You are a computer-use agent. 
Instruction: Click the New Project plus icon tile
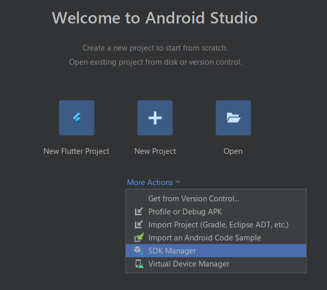click(155, 118)
